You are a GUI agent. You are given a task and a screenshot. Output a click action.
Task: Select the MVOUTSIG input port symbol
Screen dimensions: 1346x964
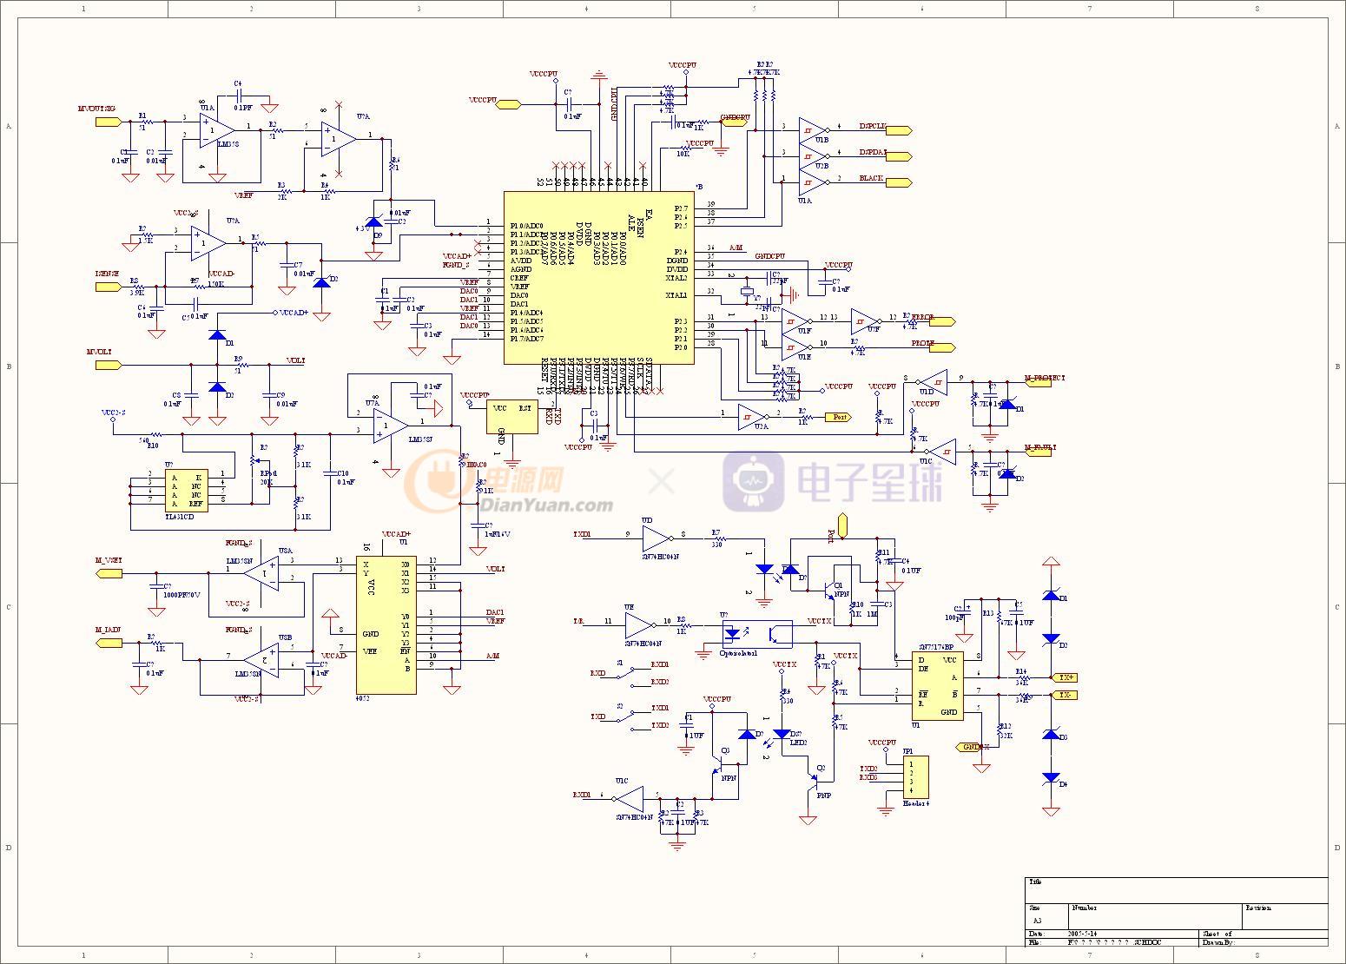tap(108, 122)
